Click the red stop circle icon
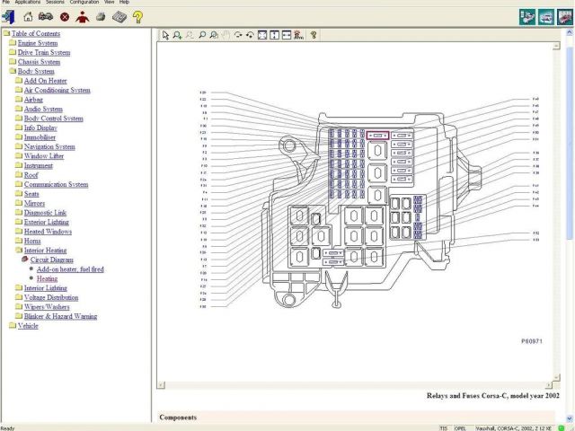Image resolution: width=575 pixels, height=431 pixels. [65, 16]
